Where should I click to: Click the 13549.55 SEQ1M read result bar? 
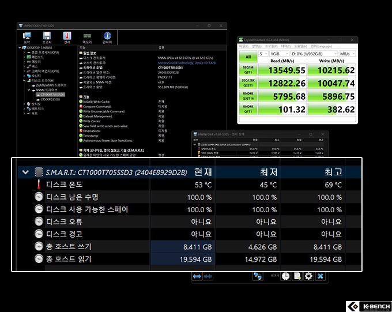[282, 70]
